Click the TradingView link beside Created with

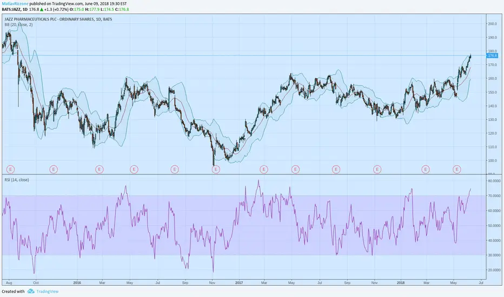tap(47, 292)
